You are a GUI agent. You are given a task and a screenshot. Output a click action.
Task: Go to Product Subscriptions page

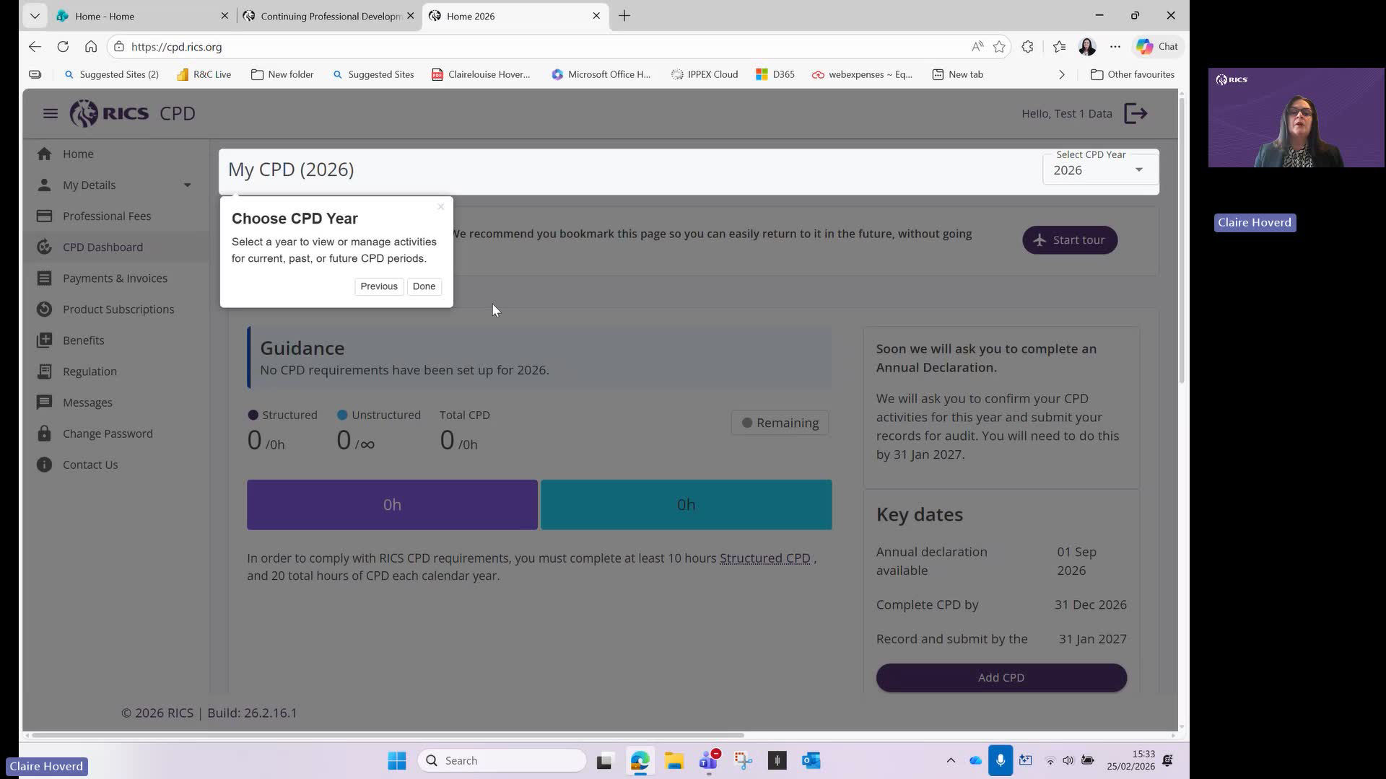coord(118,309)
